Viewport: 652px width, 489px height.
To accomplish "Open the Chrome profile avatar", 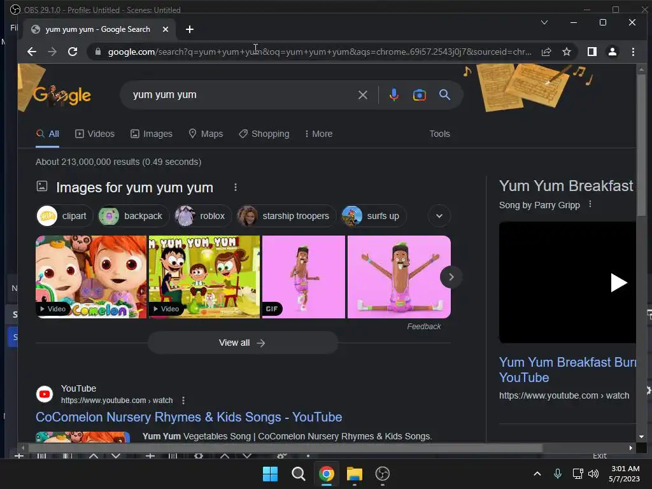I will [x=613, y=52].
